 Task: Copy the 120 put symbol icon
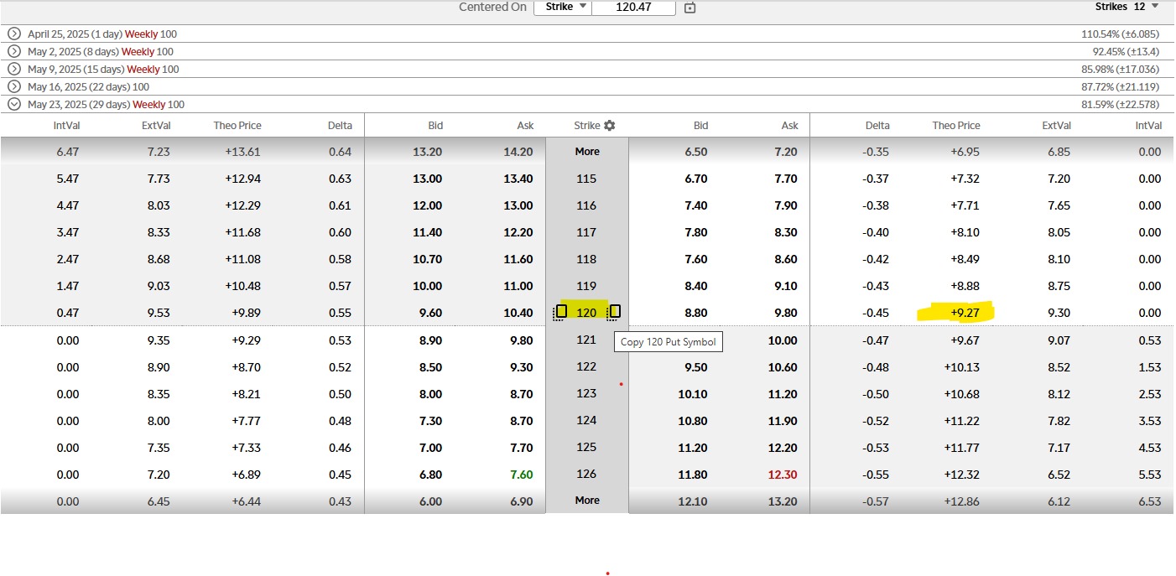[615, 312]
